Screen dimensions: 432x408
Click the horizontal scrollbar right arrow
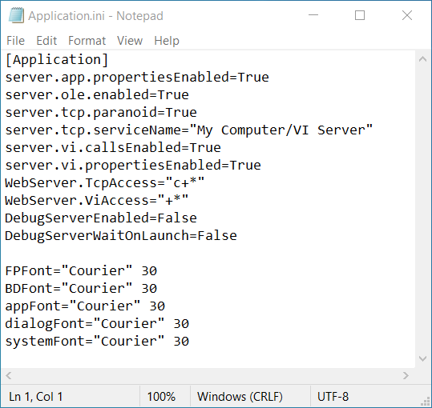click(x=406, y=375)
